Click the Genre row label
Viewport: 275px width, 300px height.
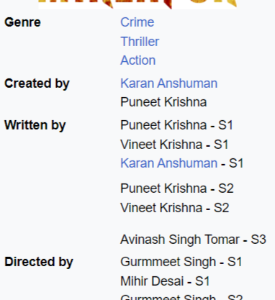(22, 22)
